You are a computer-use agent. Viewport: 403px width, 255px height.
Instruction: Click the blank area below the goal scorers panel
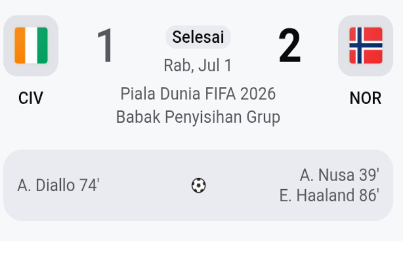198,231
